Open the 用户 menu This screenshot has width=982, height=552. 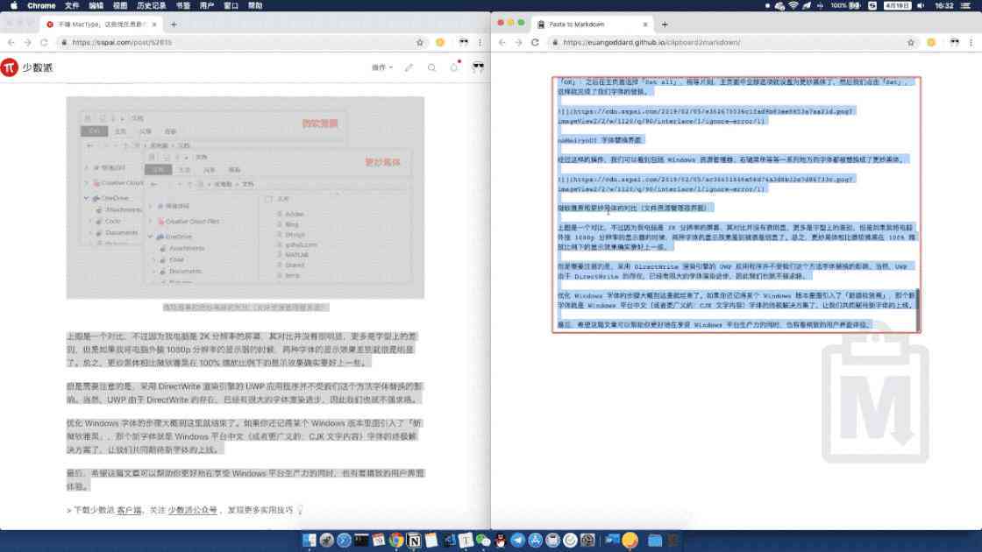pyautogui.click(x=207, y=5)
